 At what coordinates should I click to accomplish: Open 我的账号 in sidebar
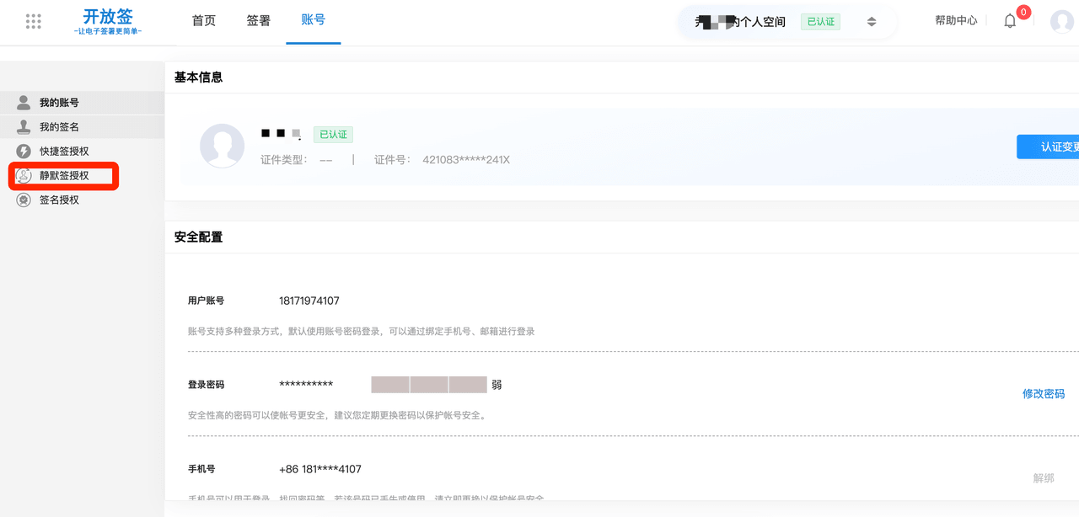click(x=82, y=103)
